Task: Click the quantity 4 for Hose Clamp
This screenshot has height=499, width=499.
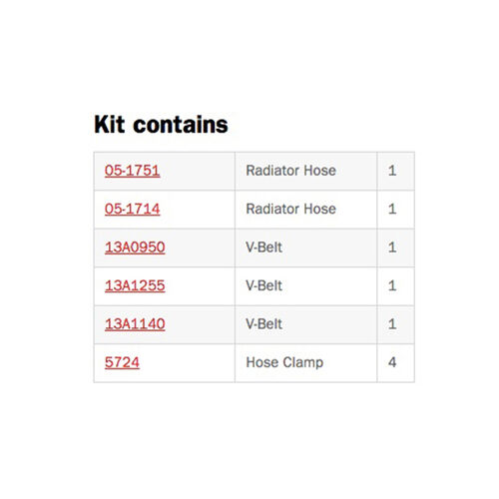Action: pos(392,362)
